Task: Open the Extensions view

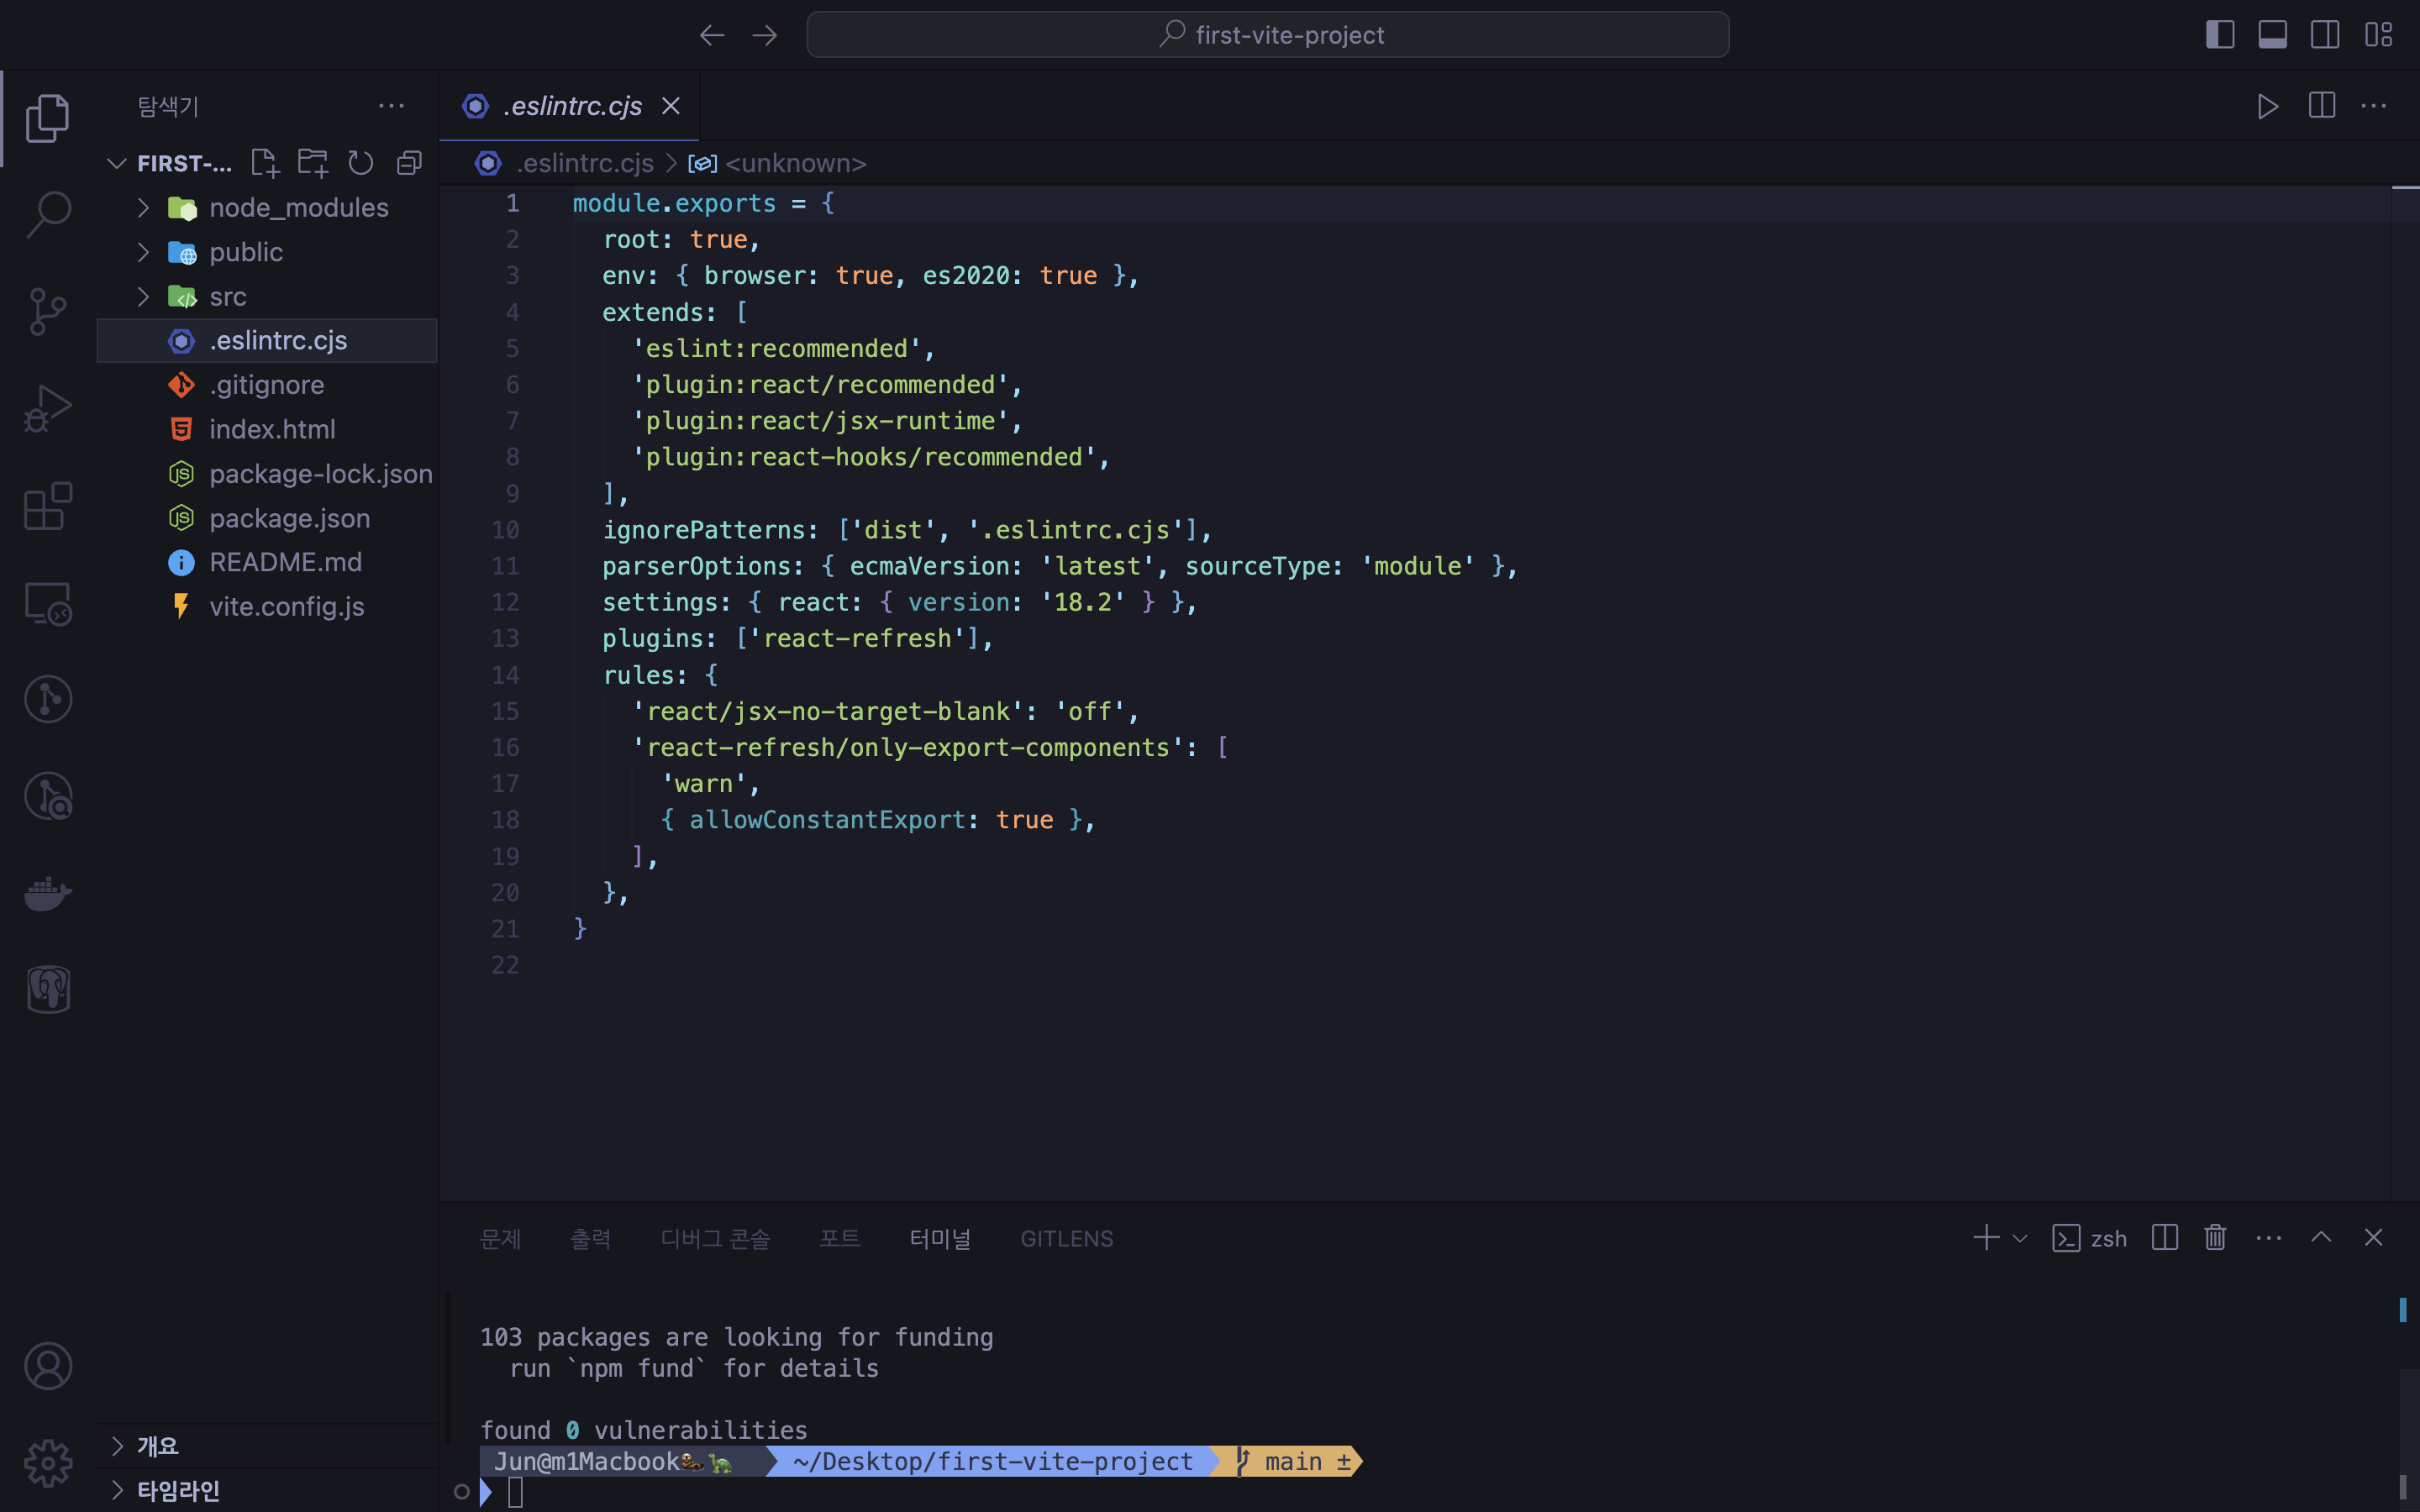Action: point(47,506)
